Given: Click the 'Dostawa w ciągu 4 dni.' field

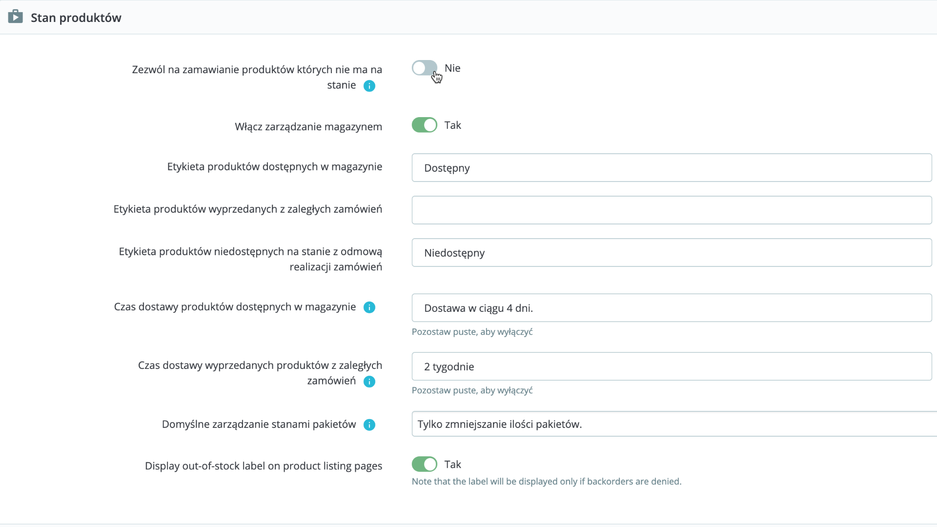Looking at the screenshot, I should pyautogui.click(x=672, y=308).
